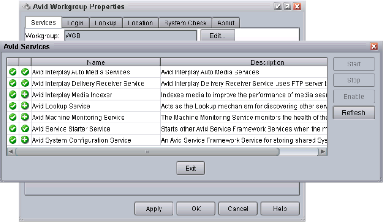Viewport: 383px width, 222px height.
Task: Click the Edit... button next to Workgroup
Action: coord(218,36)
